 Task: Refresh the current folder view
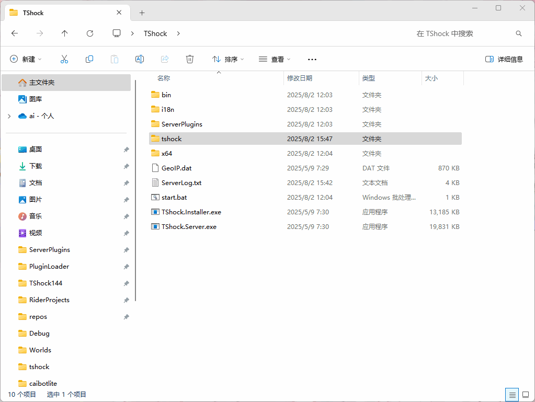[x=90, y=33]
